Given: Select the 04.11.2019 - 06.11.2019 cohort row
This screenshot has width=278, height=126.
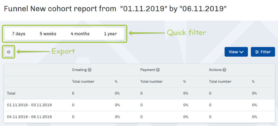Looking at the screenshot, I should (x=139, y=117).
